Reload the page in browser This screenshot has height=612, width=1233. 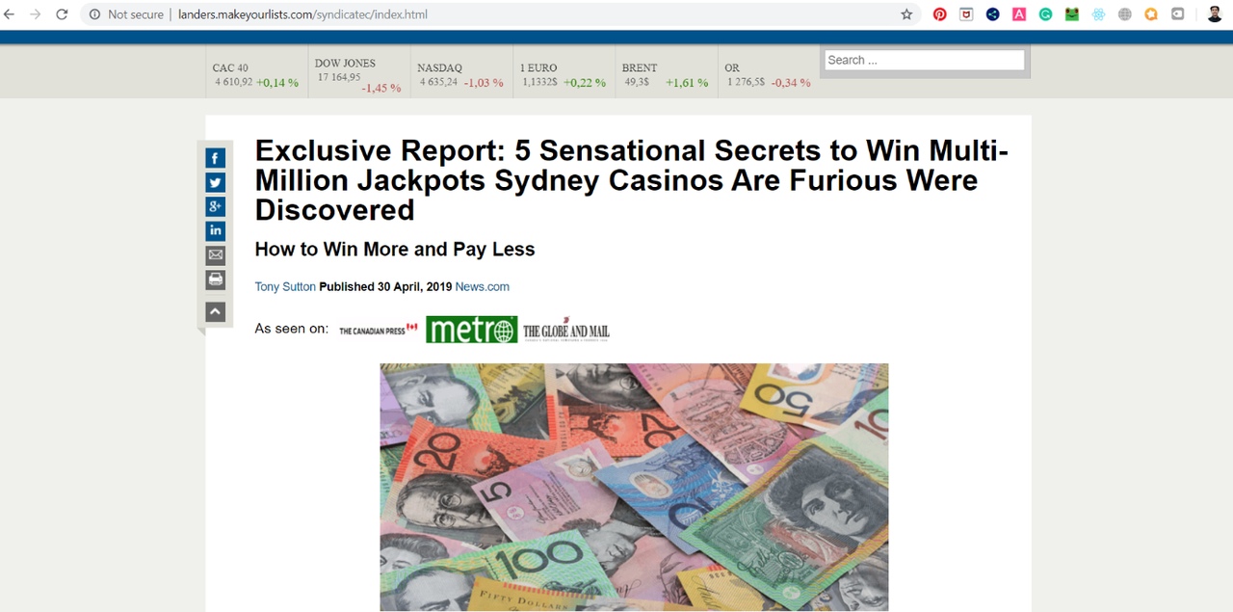(62, 14)
